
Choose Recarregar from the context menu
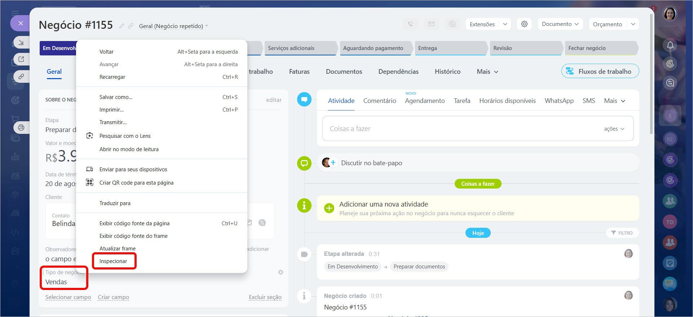(x=112, y=77)
